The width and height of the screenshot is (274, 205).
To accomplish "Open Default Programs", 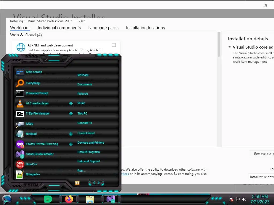I will [x=89, y=152].
